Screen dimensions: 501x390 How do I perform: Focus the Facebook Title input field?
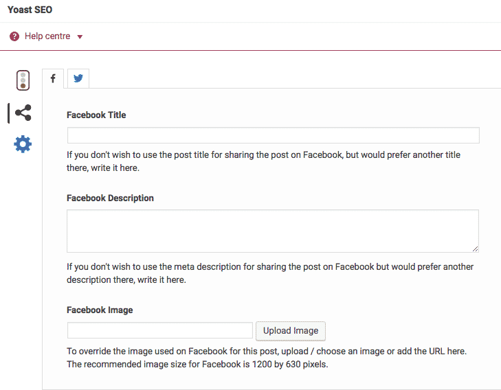(x=274, y=135)
